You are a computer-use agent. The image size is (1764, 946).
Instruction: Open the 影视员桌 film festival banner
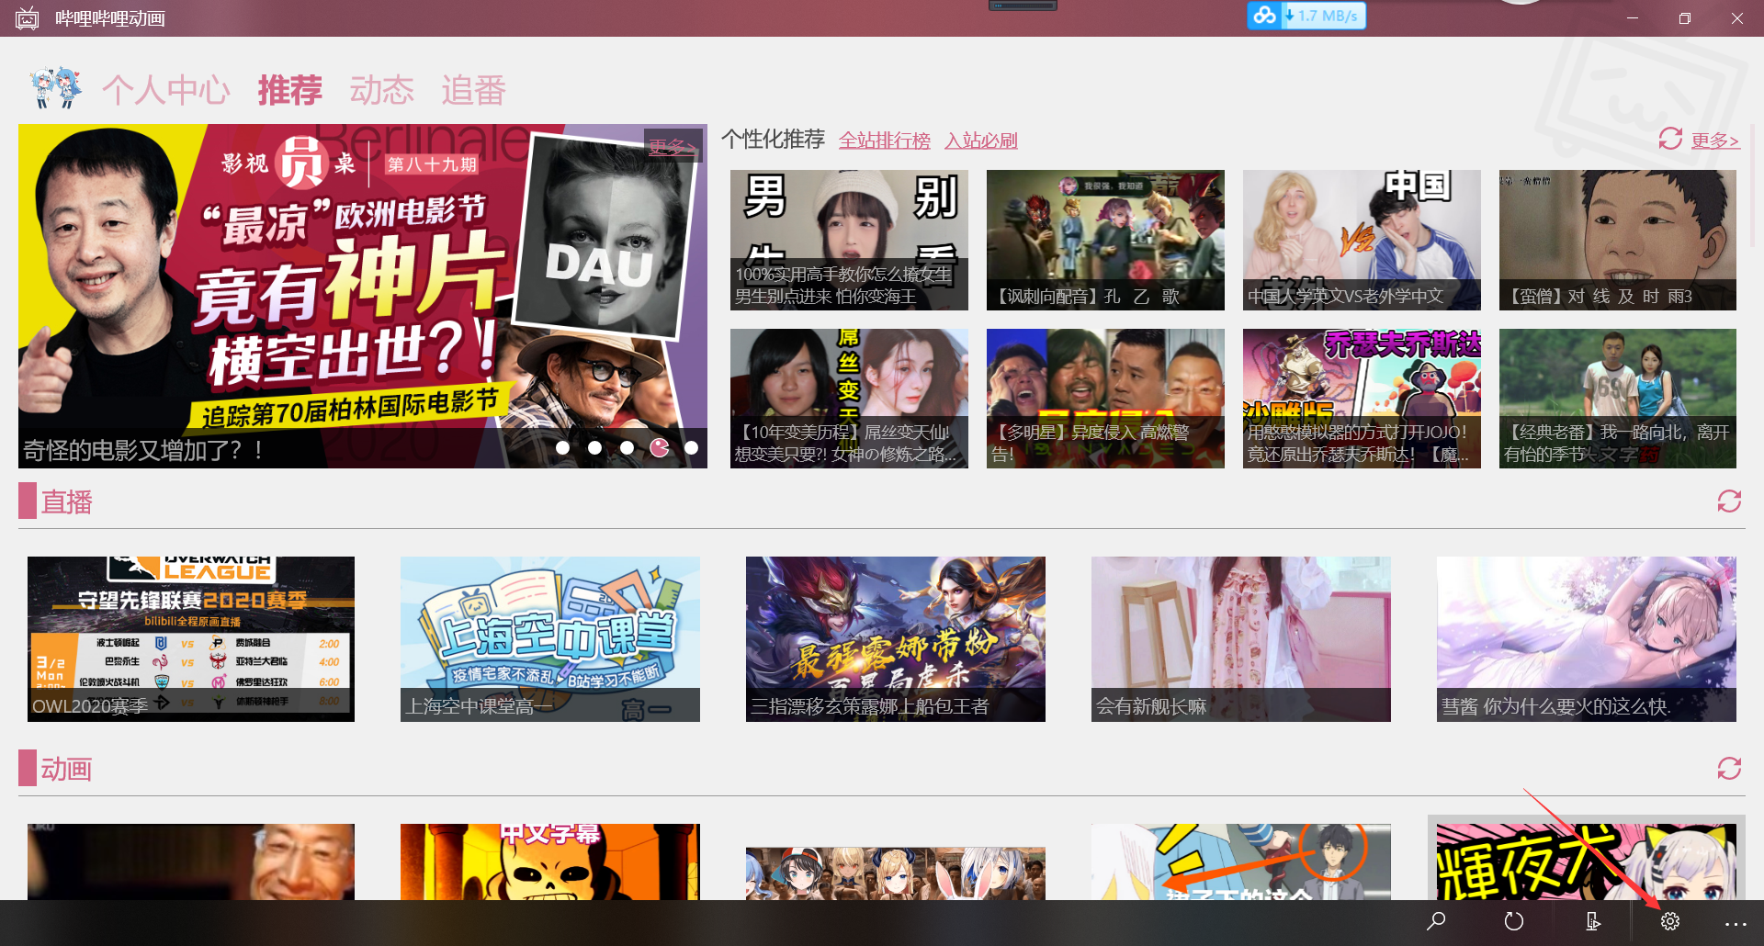click(x=363, y=296)
